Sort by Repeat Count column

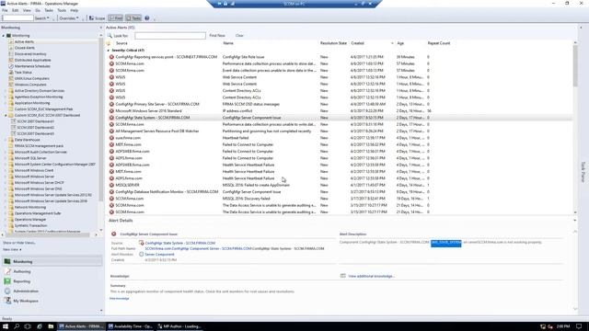[x=438, y=43]
